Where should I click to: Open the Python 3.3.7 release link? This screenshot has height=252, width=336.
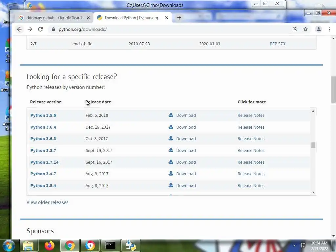tap(43, 150)
